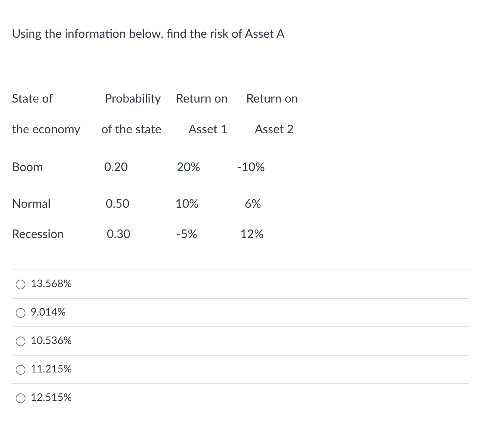Image resolution: width=479 pixels, height=423 pixels.
Task: Click the Probability column header
Action: coord(133,98)
